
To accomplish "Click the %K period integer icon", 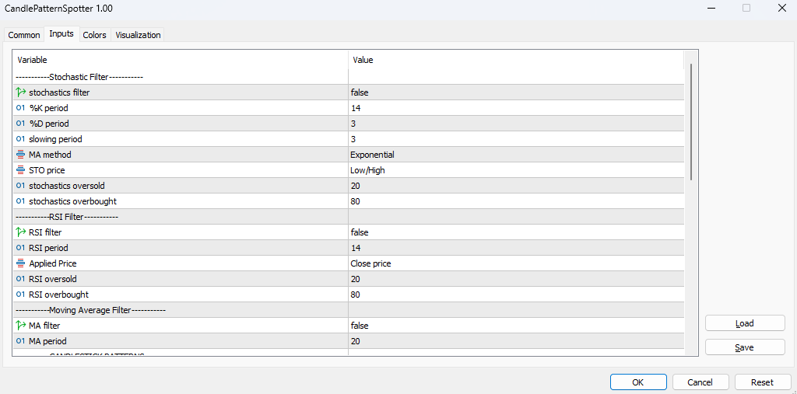I will click(20, 108).
